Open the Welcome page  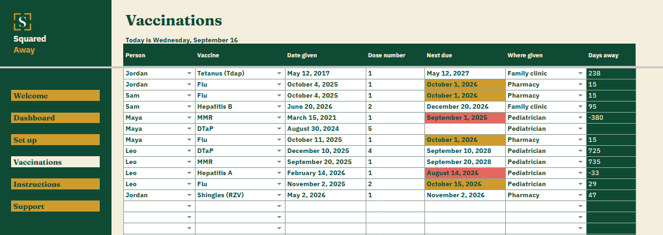[55, 95]
